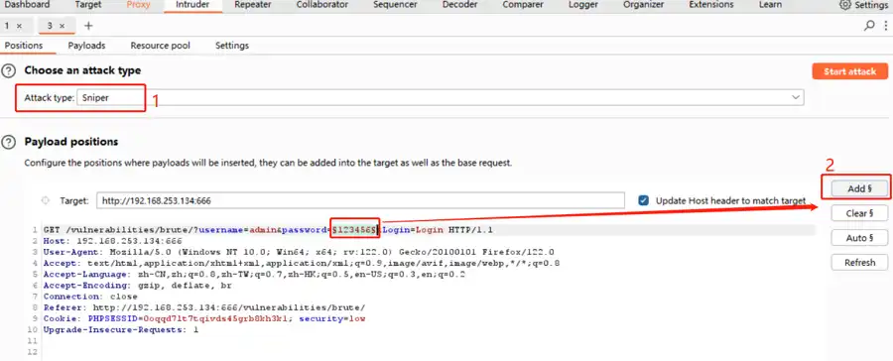893x361 pixels.
Task: Click the search magnifier icon
Action: (869, 26)
